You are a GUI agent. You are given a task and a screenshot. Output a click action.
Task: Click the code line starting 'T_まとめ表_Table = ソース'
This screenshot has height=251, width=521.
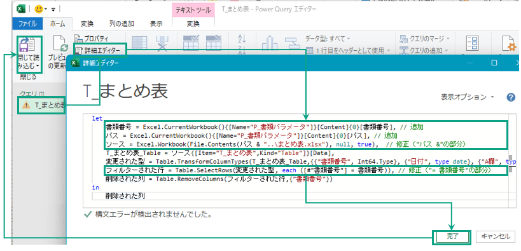pyautogui.click(x=219, y=153)
